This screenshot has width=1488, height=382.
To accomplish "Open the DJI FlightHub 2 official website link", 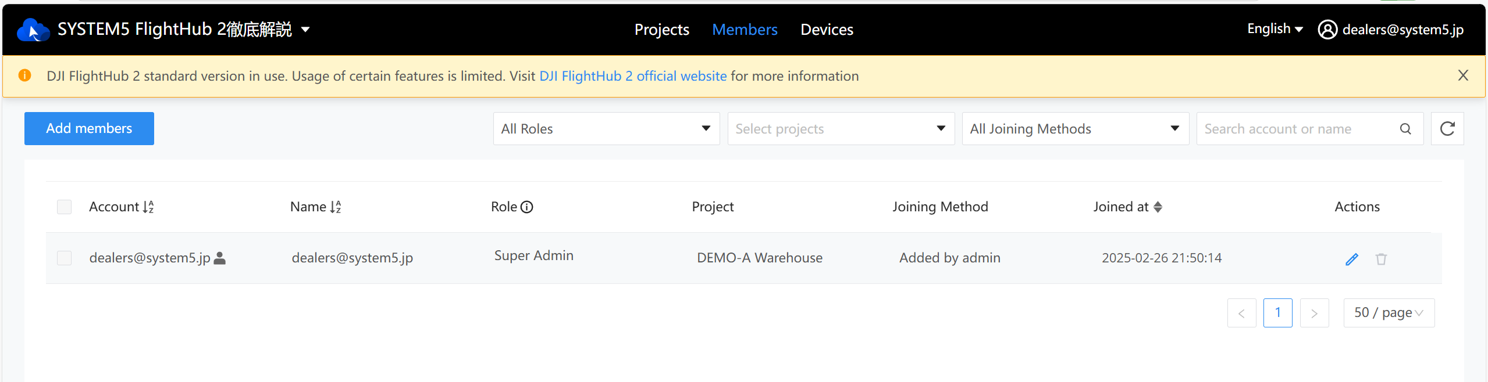I will pyautogui.click(x=633, y=76).
